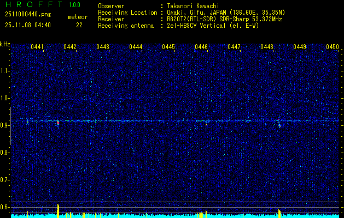Click the Receiving Location label
Screen dimensions: 344x218
click(127, 13)
